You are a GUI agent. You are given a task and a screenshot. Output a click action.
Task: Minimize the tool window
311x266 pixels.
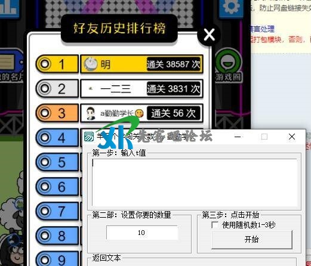tap(238, 137)
